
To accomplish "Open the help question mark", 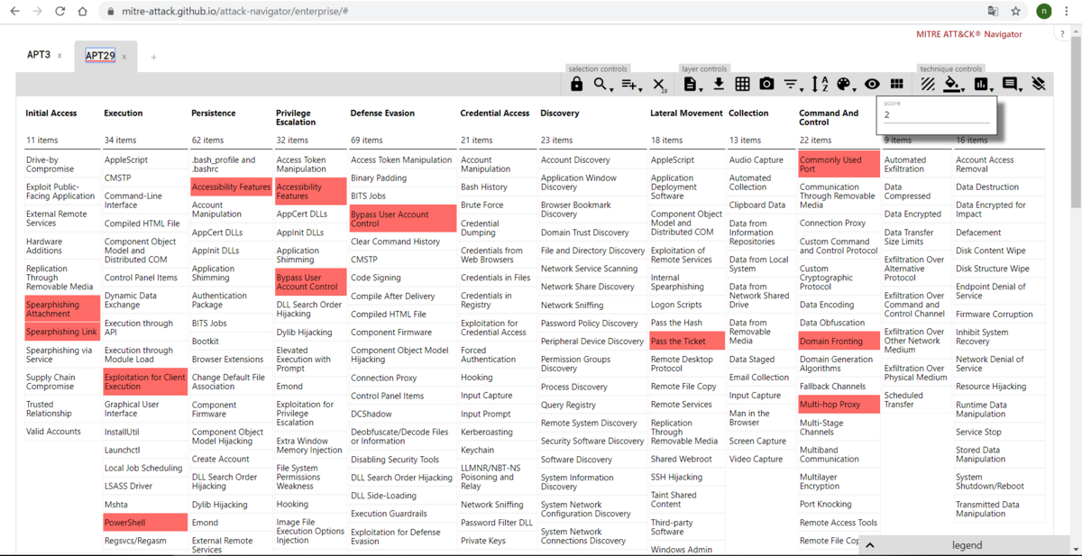I will 1061,34.
